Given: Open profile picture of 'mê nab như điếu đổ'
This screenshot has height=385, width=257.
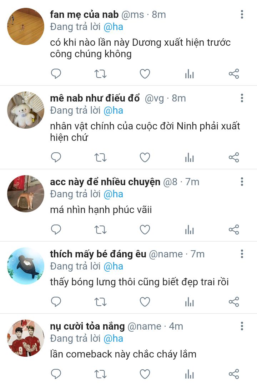Looking at the screenshot, I should coord(26,110).
